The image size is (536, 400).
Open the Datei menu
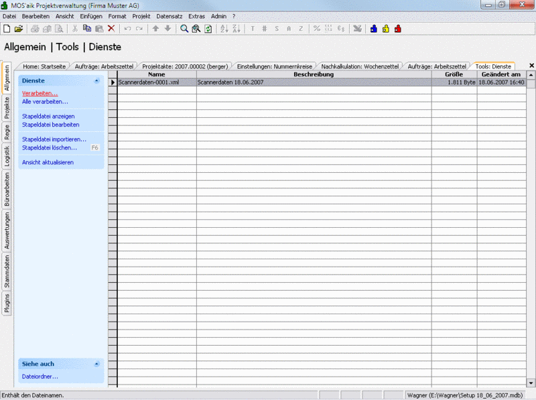click(9, 16)
